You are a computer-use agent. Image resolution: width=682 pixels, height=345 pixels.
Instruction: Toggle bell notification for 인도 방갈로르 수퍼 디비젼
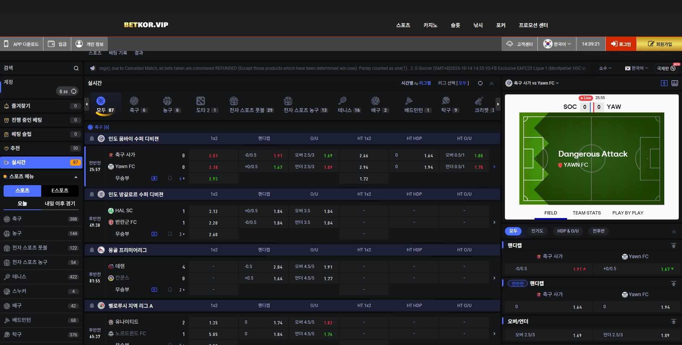pos(92,194)
